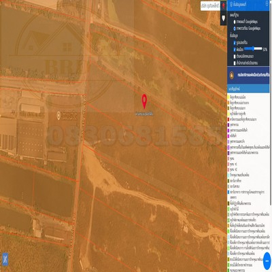Click the white heart favorite icon
The image size is (272, 272).
(224, 18)
